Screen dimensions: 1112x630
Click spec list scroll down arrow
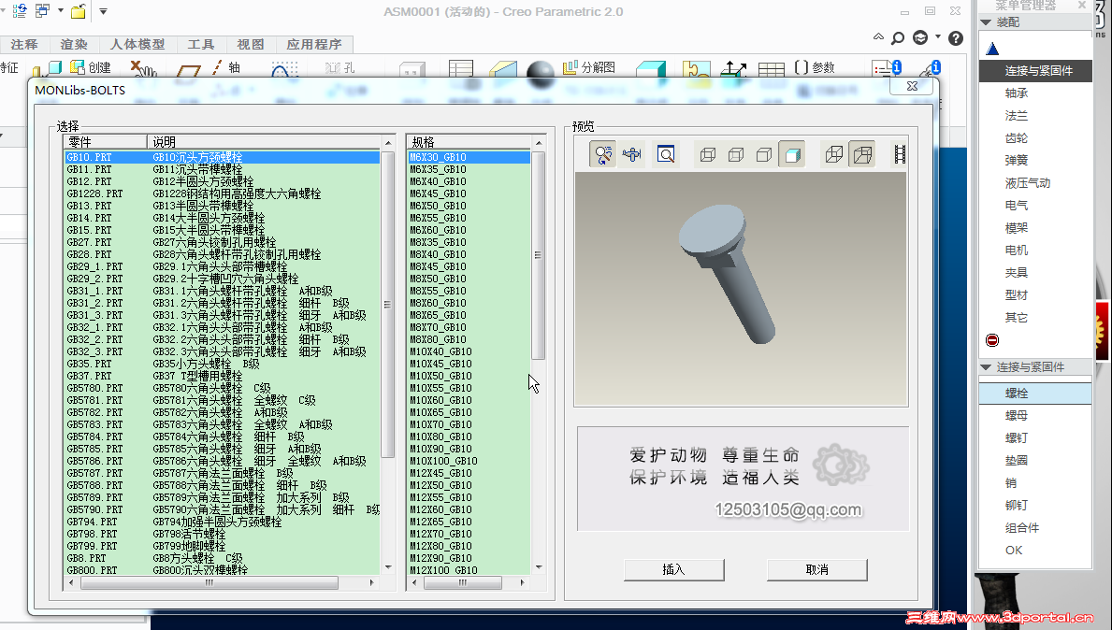point(539,567)
